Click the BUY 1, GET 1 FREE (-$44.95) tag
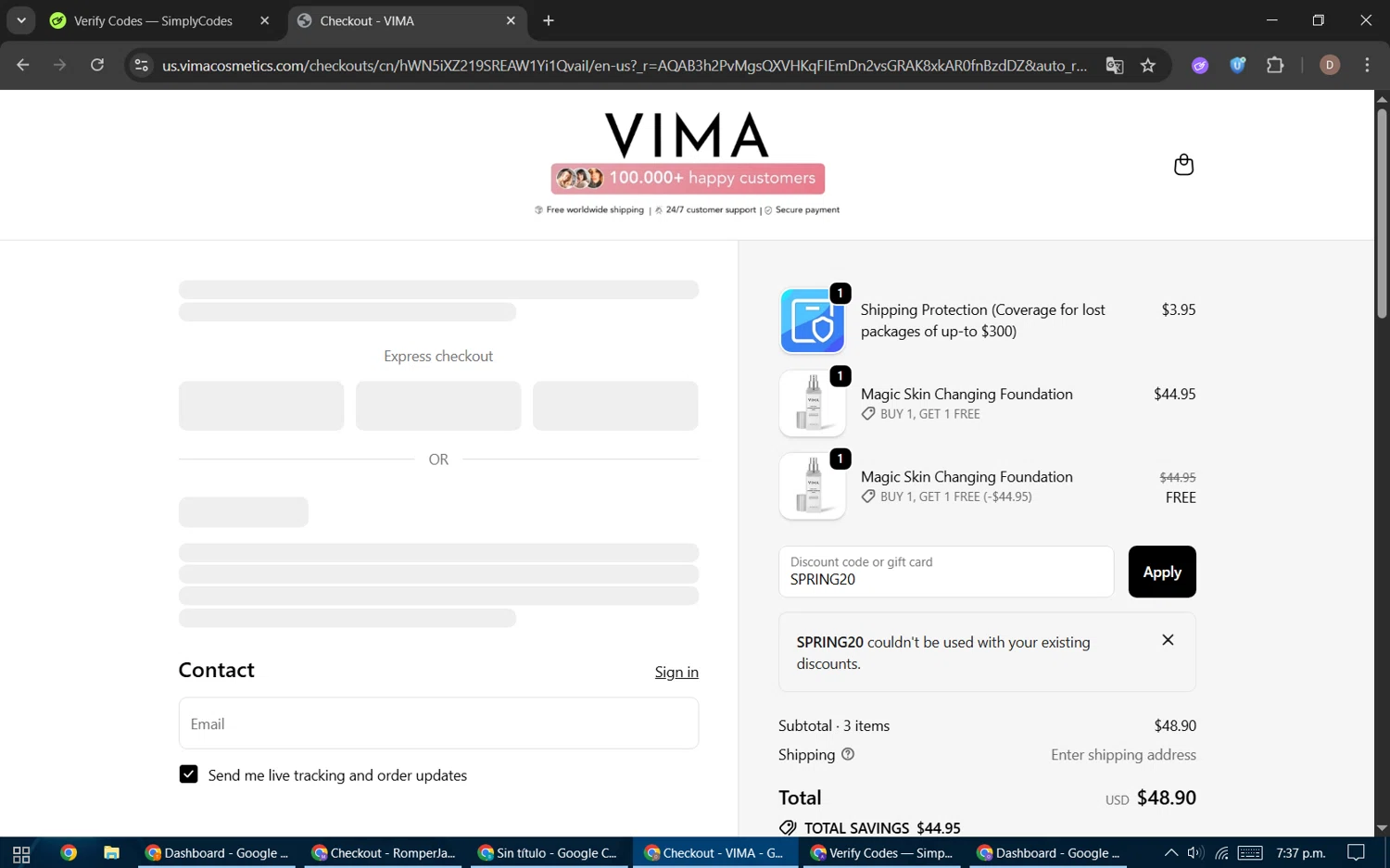 (x=955, y=497)
